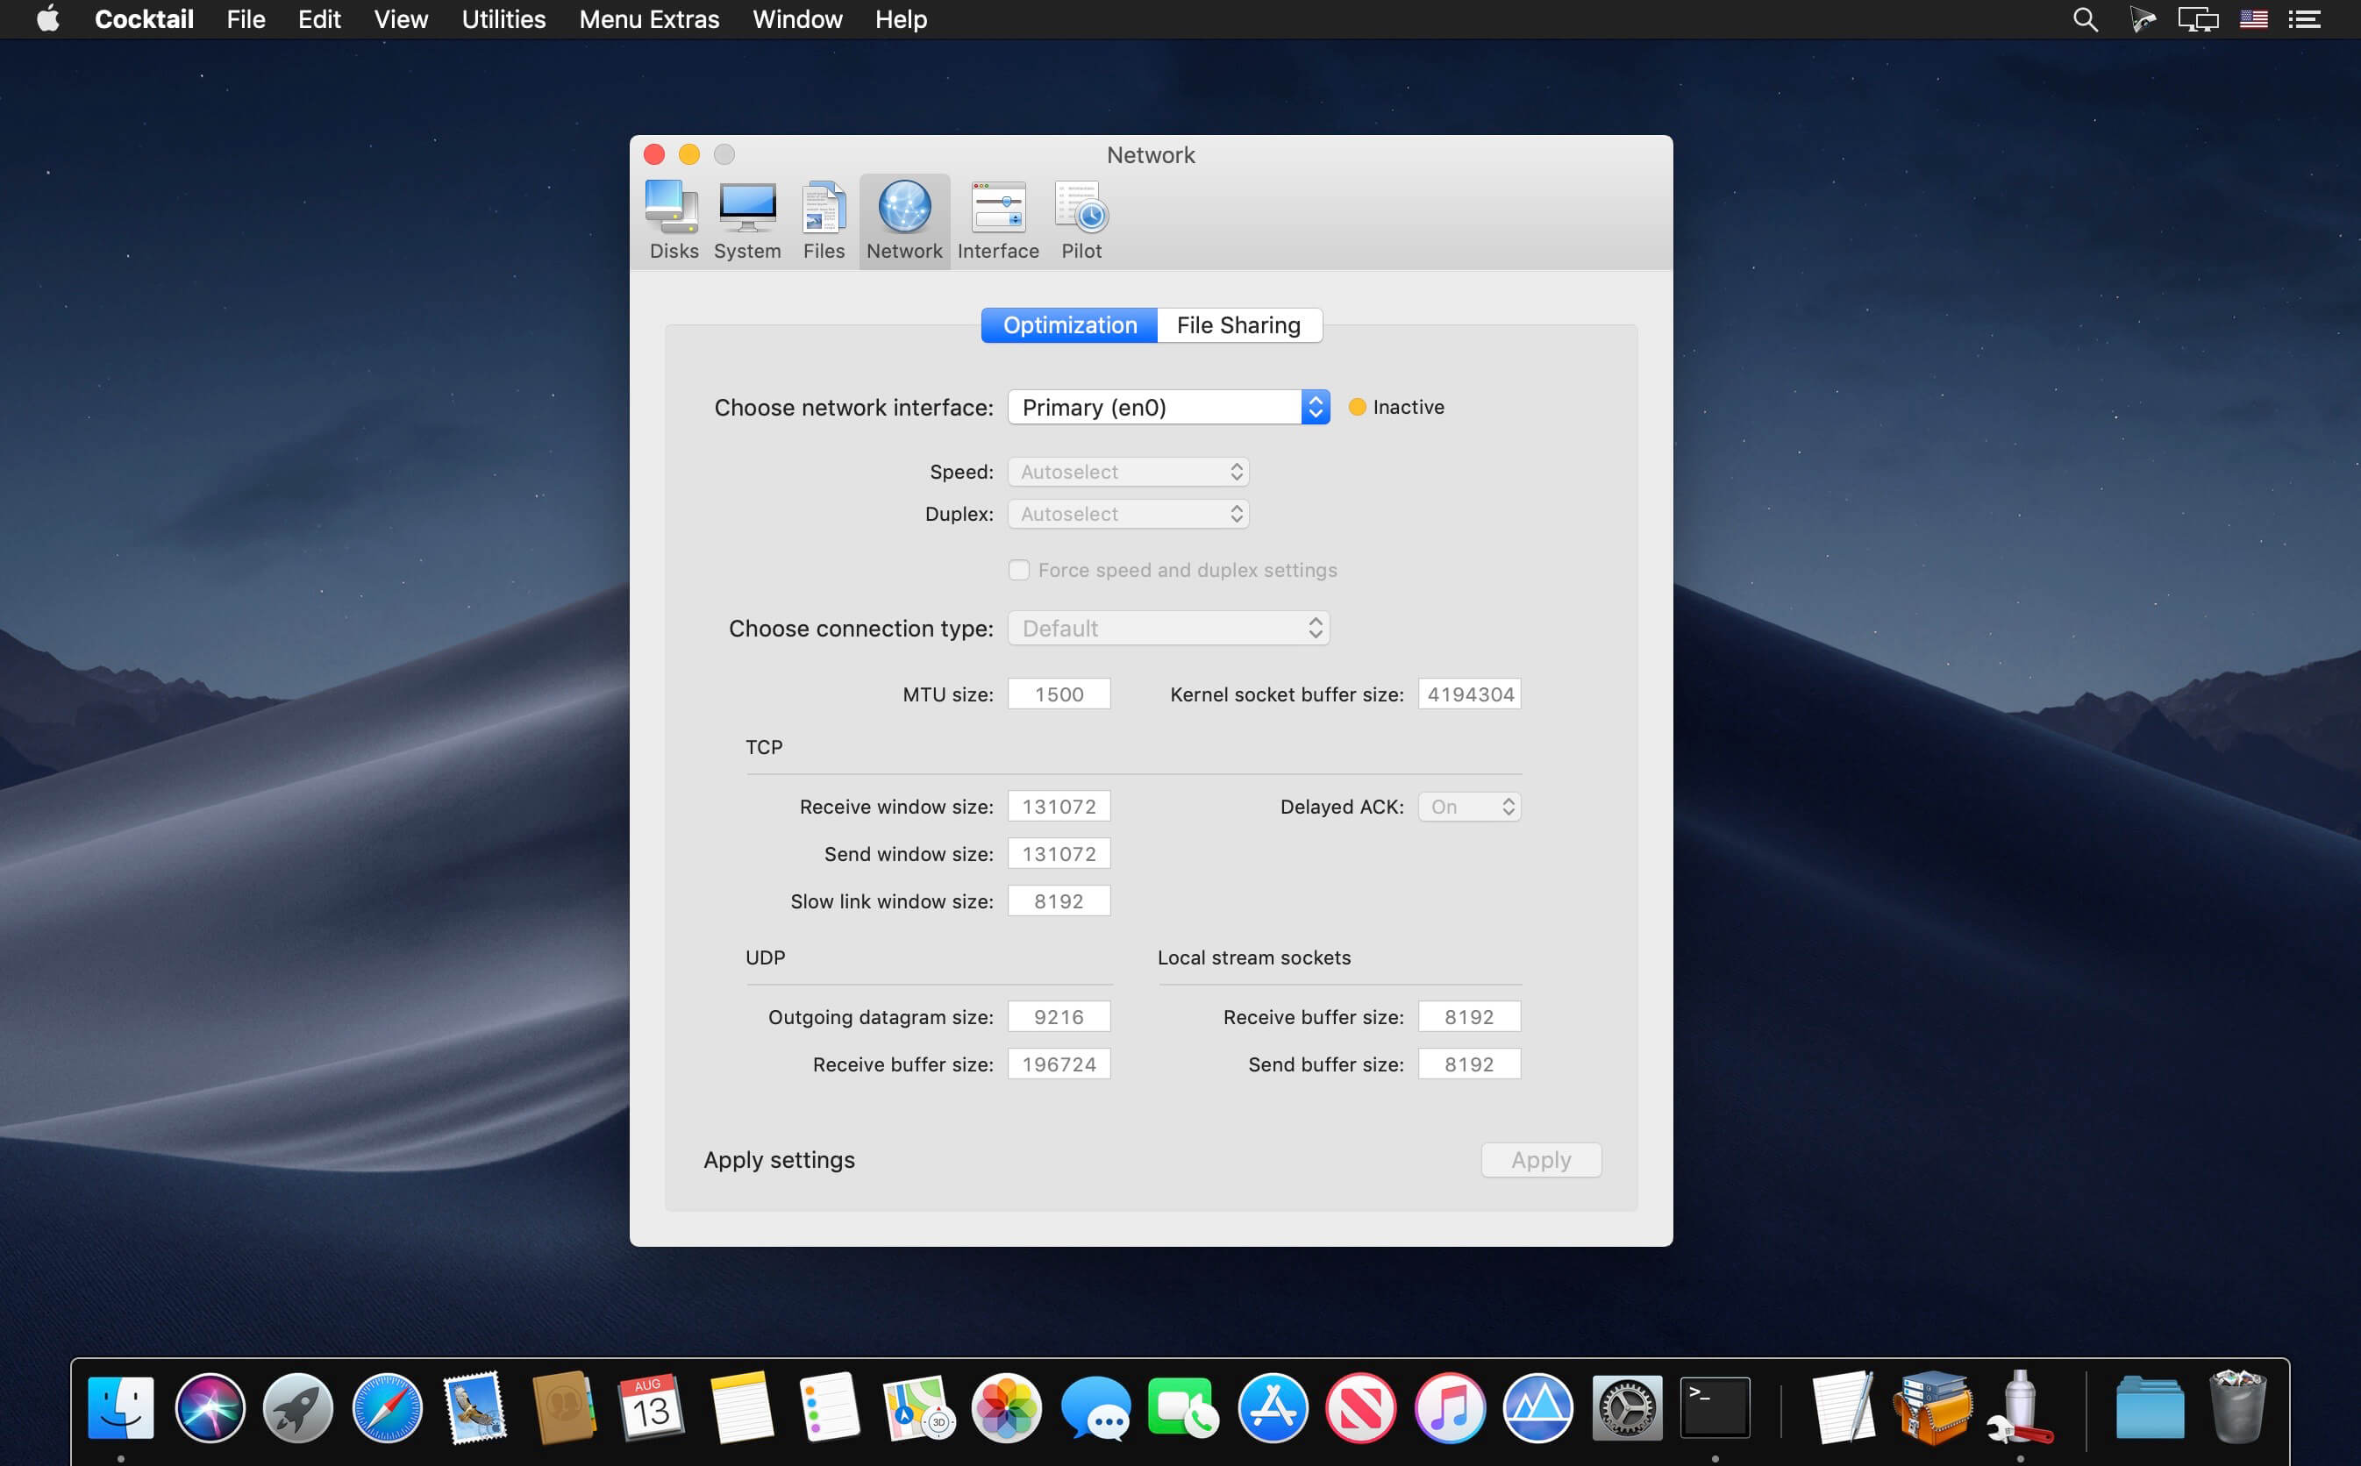Image resolution: width=2361 pixels, height=1466 pixels.
Task: Click the Apply button
Action: pyautogui.click(x=1541, y=1160)
